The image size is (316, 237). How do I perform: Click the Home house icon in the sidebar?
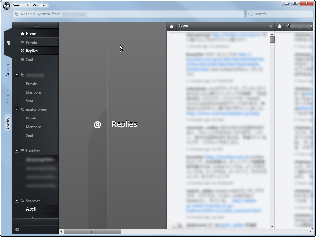22,33
